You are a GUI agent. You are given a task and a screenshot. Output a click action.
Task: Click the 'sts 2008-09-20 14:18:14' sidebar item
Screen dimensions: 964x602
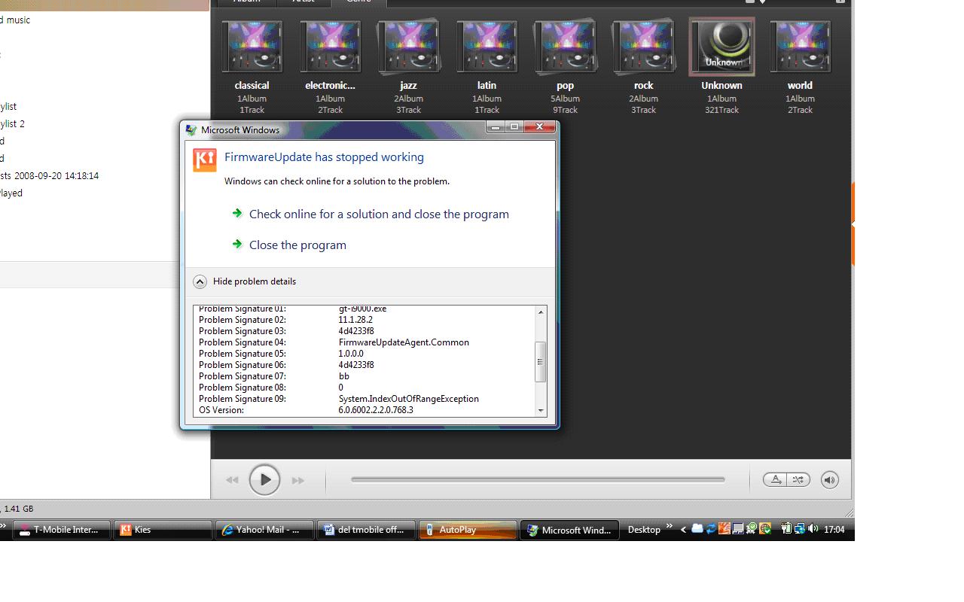tap(49, 176)
